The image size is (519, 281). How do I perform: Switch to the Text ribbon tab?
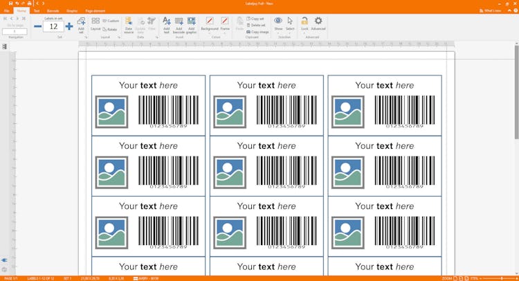[x=37, y=11]
